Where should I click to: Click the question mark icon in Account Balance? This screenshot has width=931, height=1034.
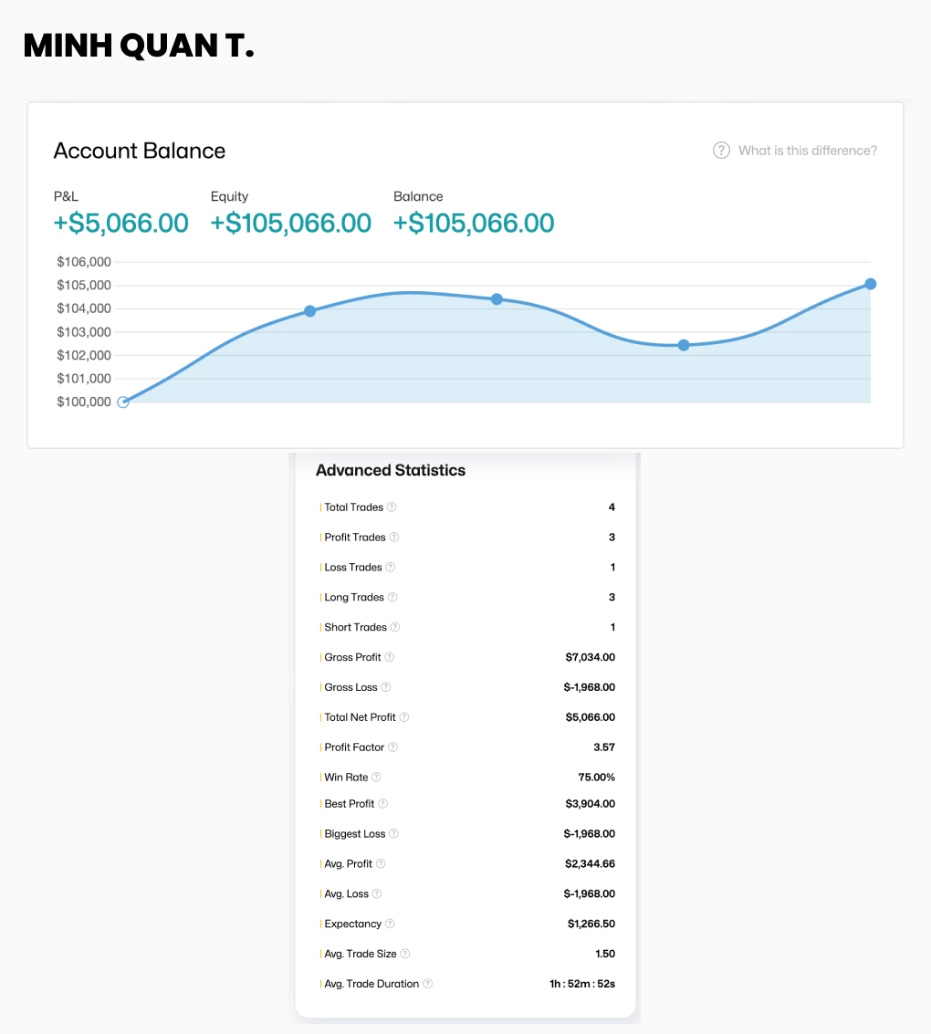(721, 151)
